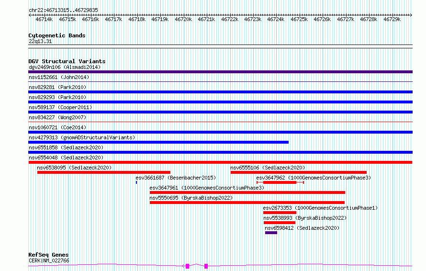Click the second magenta CERK exon block
Image resolution: width=426 pixels, height=271 pixels.
click(x=206, y=266)
